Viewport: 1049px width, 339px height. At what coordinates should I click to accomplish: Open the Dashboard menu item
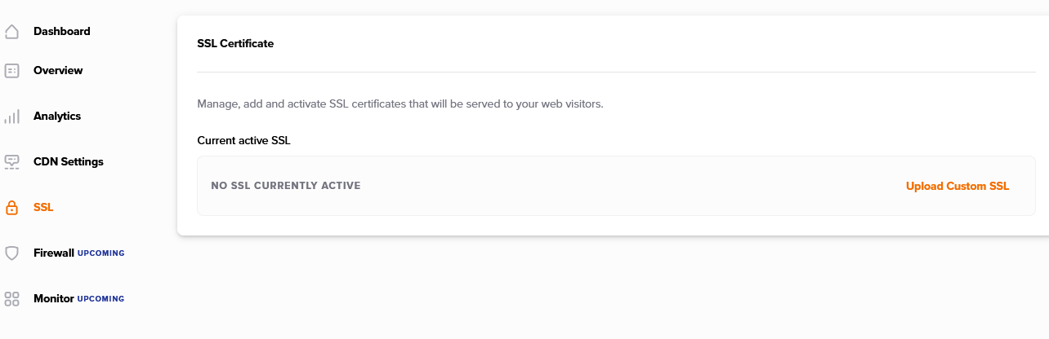[x=62, y=31]
